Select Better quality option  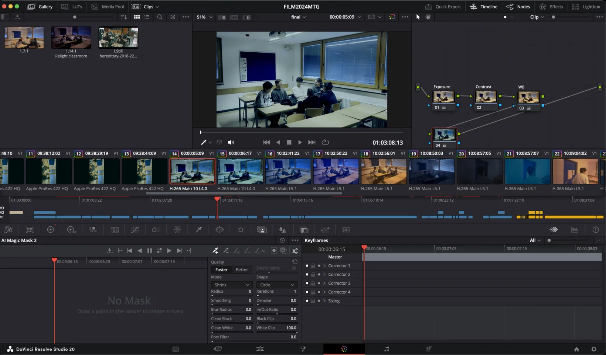pyautogui.click(x=242, y=270)
